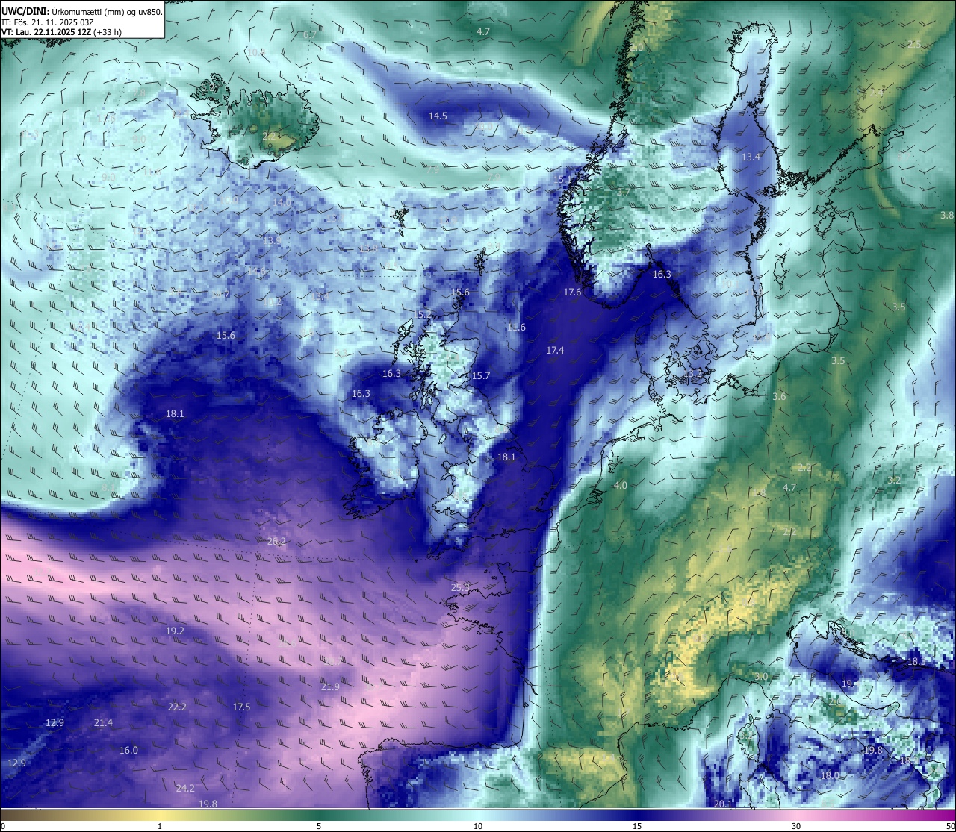
Task: Click the 14.5 value north of Scotland
Action: (438, 116)
